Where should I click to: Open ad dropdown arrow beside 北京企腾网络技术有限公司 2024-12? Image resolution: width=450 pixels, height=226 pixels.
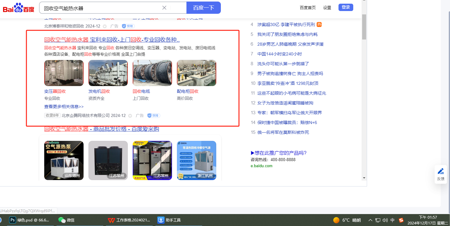pos(130,116)
